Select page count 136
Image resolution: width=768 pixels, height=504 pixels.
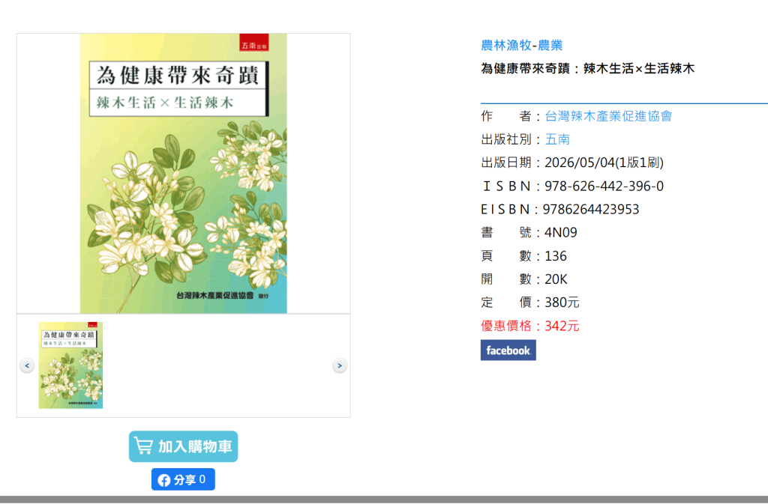click(x=556, y=256)
